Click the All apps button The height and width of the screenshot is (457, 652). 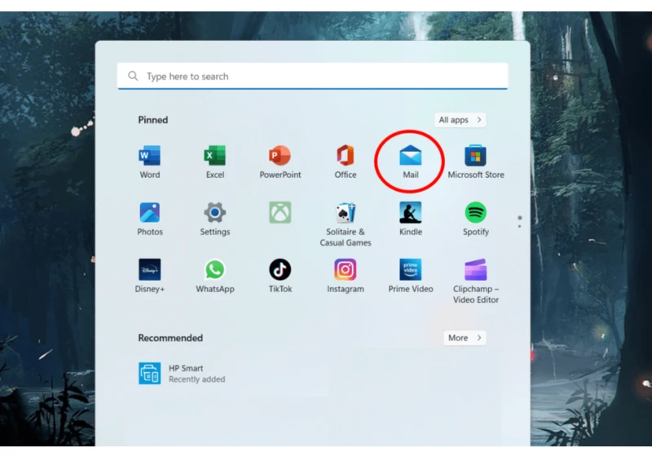point(460,120)
